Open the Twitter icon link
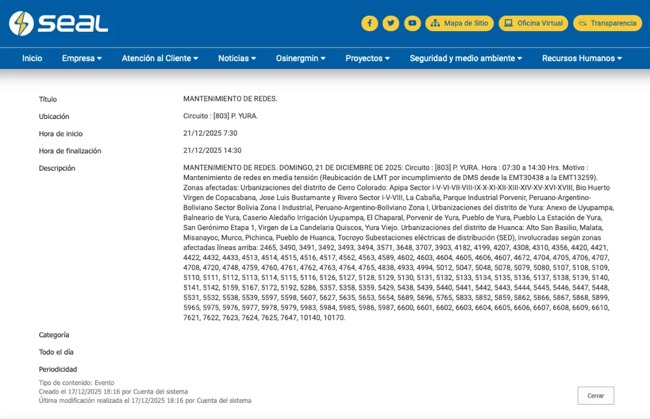The height and width of the screenshot is (419, 650). pyautogui.click(x=391, y=23)
